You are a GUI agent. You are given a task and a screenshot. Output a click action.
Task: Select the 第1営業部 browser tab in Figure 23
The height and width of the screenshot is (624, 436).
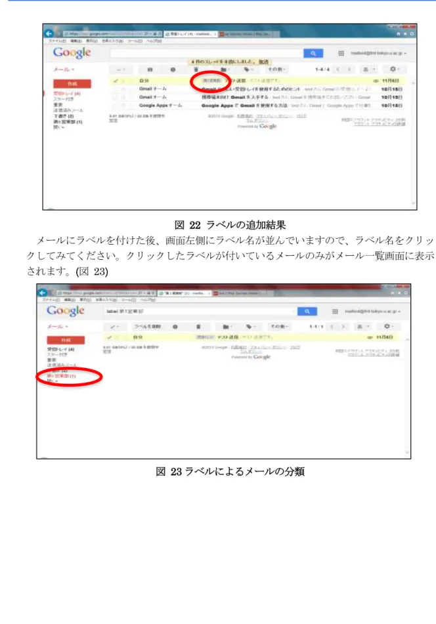[184, 293]
